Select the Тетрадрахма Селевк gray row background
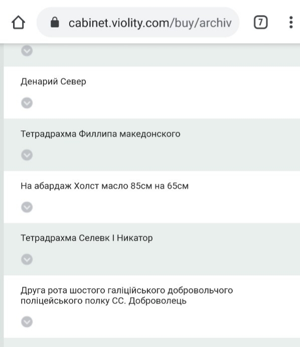This screenshot has height=347, width=300. click(x=152, y=249)
